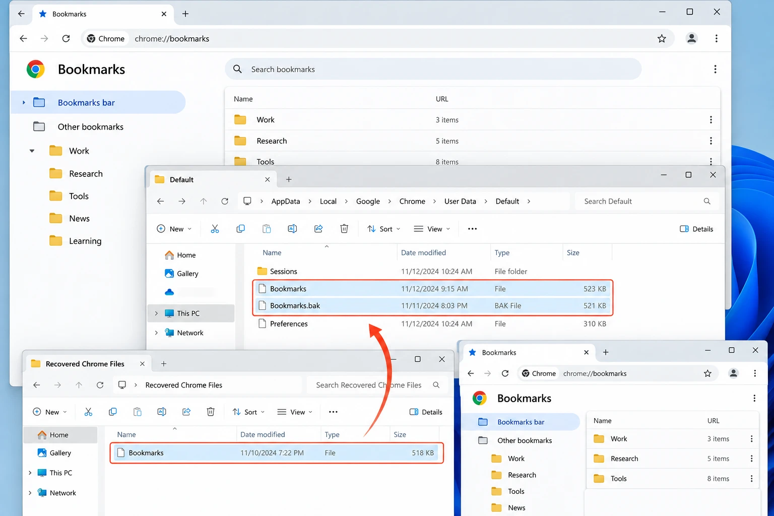Open Sessions folder in Default Explorer
The width and height of the screenshot is (774, 516).
433,272
